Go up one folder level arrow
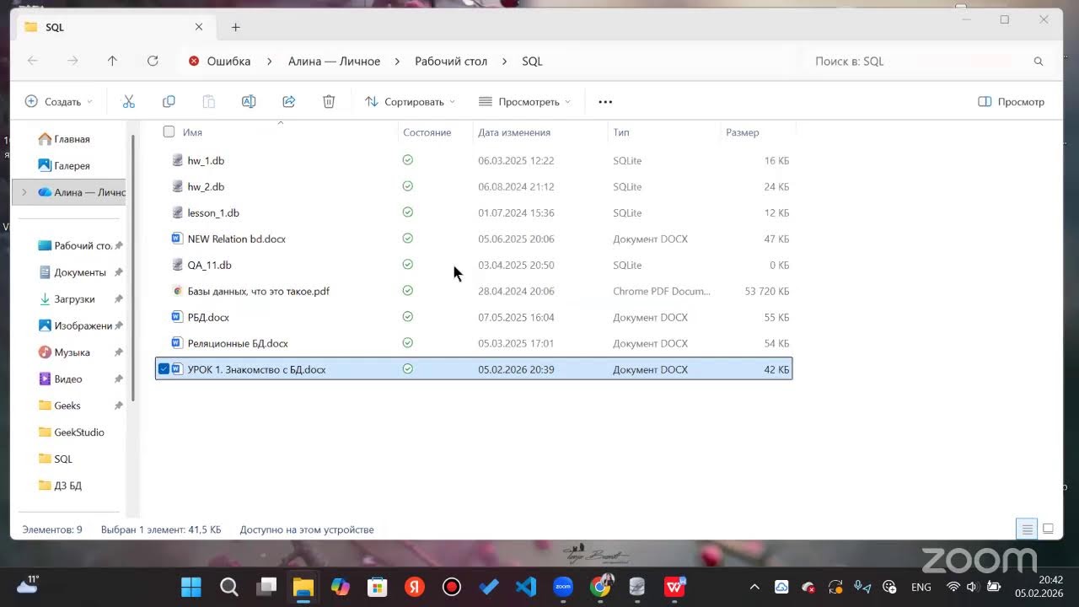The image size is (1079, 607). 112,61
